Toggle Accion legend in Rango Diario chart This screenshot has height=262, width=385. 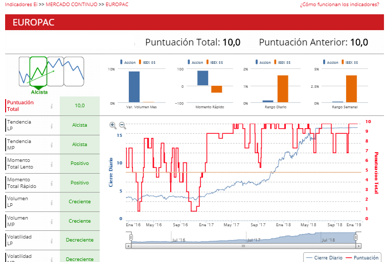coord(263,62)
